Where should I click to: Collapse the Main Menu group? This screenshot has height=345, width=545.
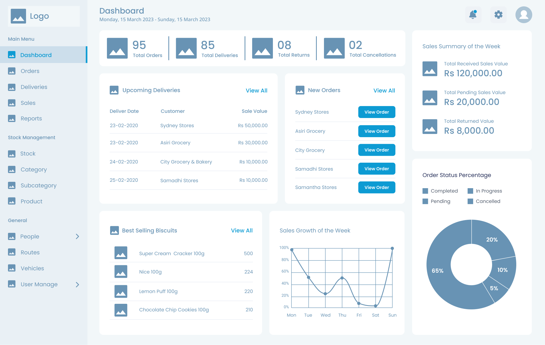click(21, 39)
